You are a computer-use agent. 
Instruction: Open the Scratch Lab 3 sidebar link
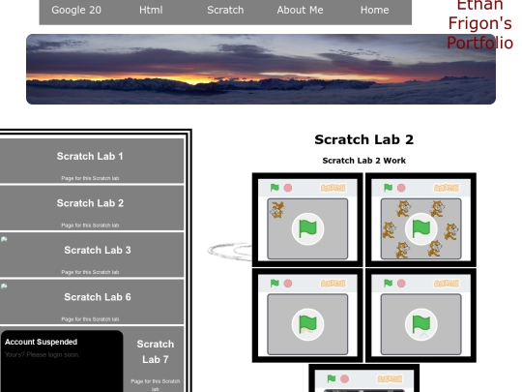(98, 250)
